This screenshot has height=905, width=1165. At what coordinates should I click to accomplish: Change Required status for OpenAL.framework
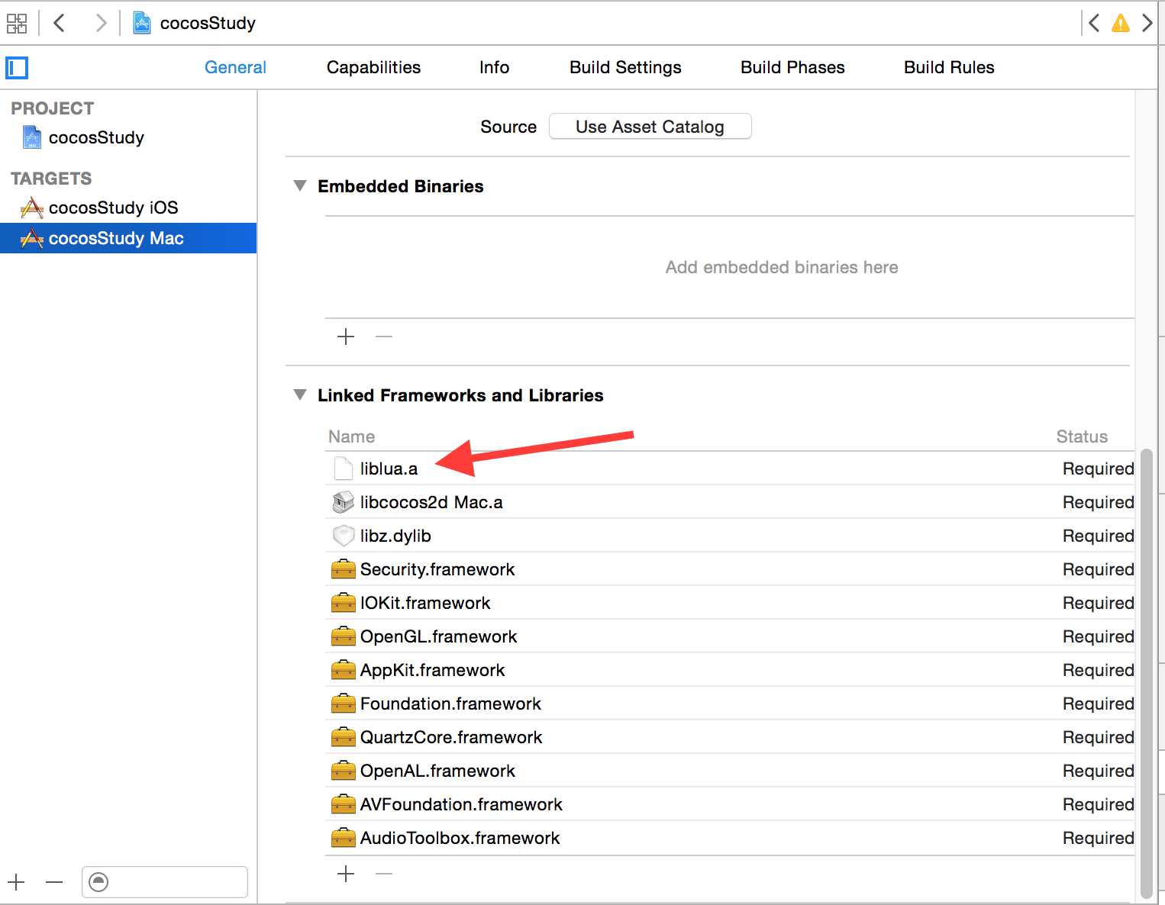1098,771
